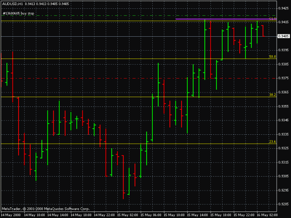Click the 15 May 18:00 time label
291x218 pixels.
[x=221, y=215]
